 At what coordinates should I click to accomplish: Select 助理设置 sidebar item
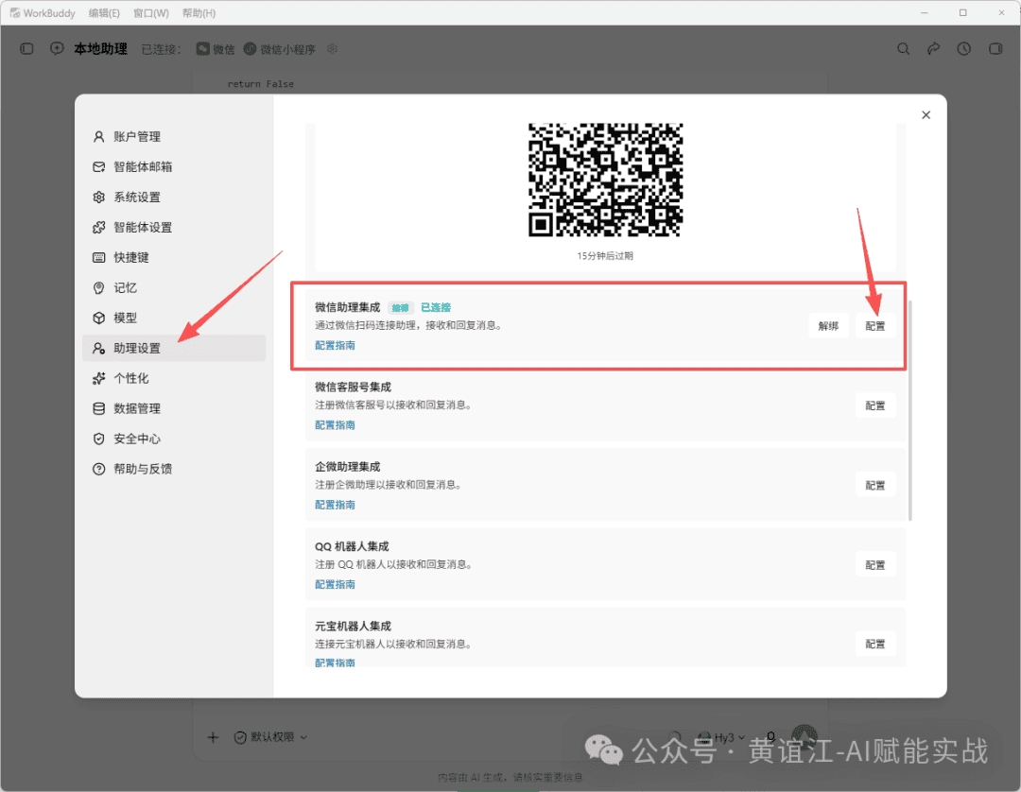coord(174,348)
